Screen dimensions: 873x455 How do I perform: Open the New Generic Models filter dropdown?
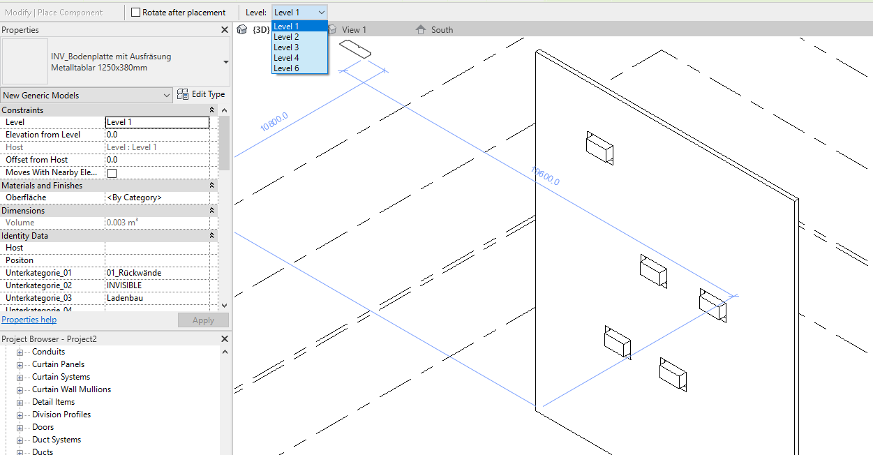pos(166,94)
